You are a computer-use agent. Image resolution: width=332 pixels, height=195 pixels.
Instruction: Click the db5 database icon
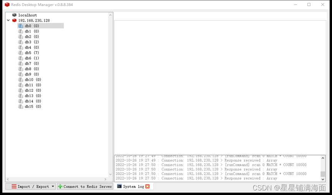pos(21,53)
